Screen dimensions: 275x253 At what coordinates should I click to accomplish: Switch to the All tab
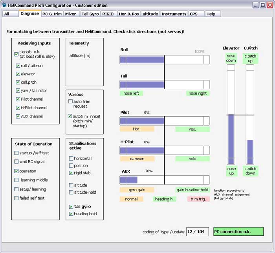click(x=10, y=14)
